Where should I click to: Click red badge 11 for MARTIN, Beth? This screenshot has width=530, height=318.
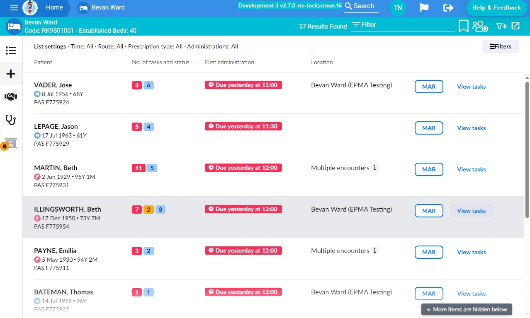(x=139, y=168)
